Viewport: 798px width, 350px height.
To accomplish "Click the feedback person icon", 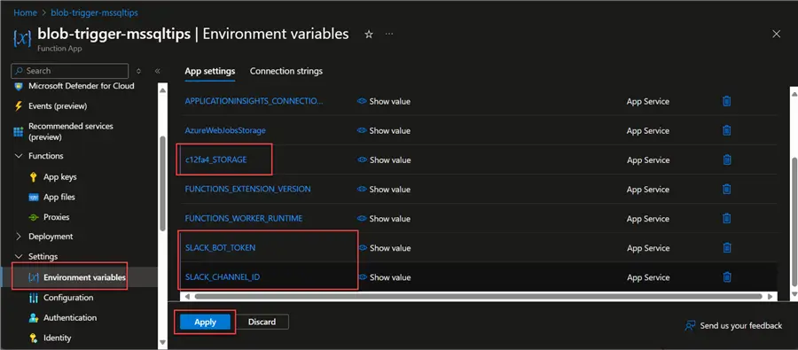I will pyautogui.click(x=690, y=325).
